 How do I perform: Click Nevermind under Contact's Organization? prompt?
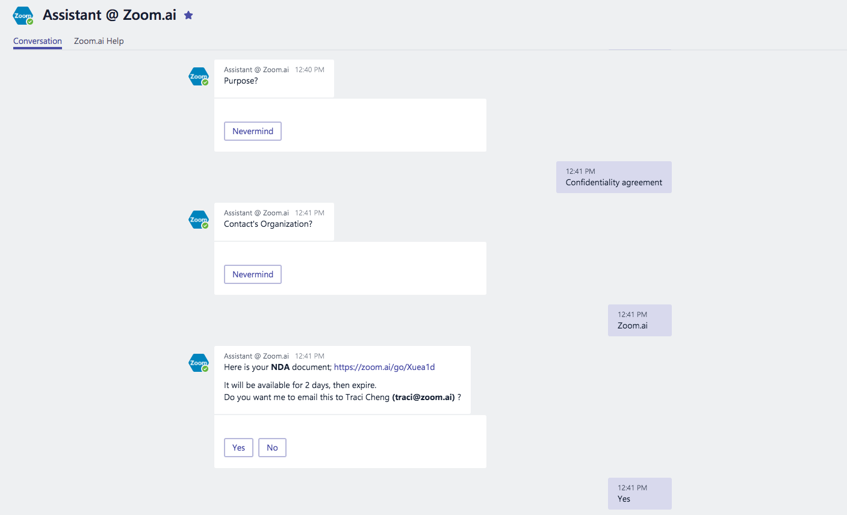(253, 274)
